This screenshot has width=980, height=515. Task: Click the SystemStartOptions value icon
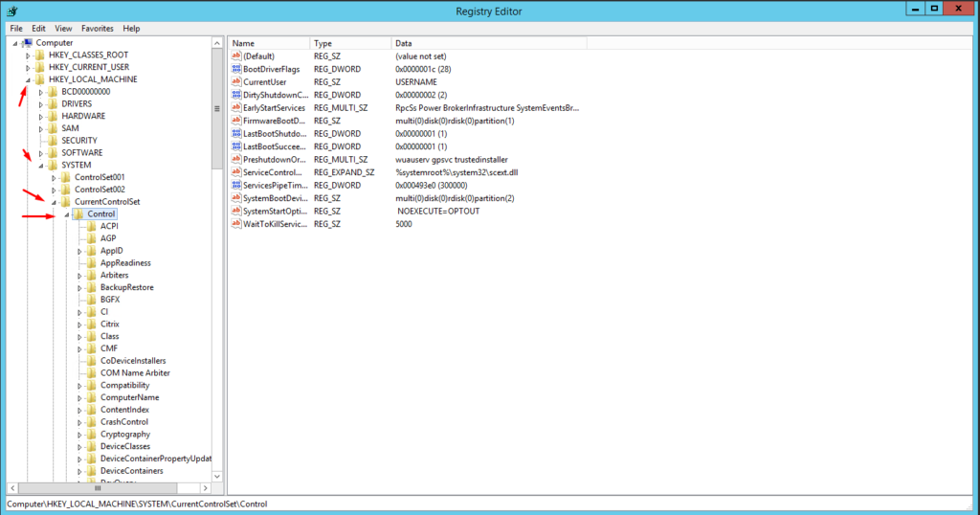click(x=236, y=212)
